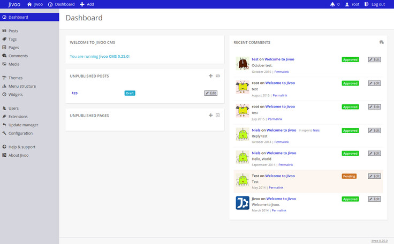Click the Jivoo home icon in top bar

[x=29, y=4]
